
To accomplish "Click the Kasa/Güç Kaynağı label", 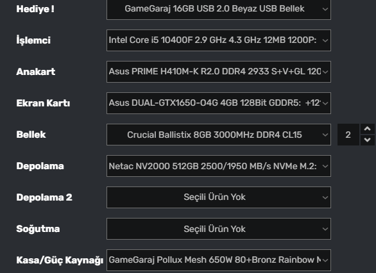I will tap(60, 260).
